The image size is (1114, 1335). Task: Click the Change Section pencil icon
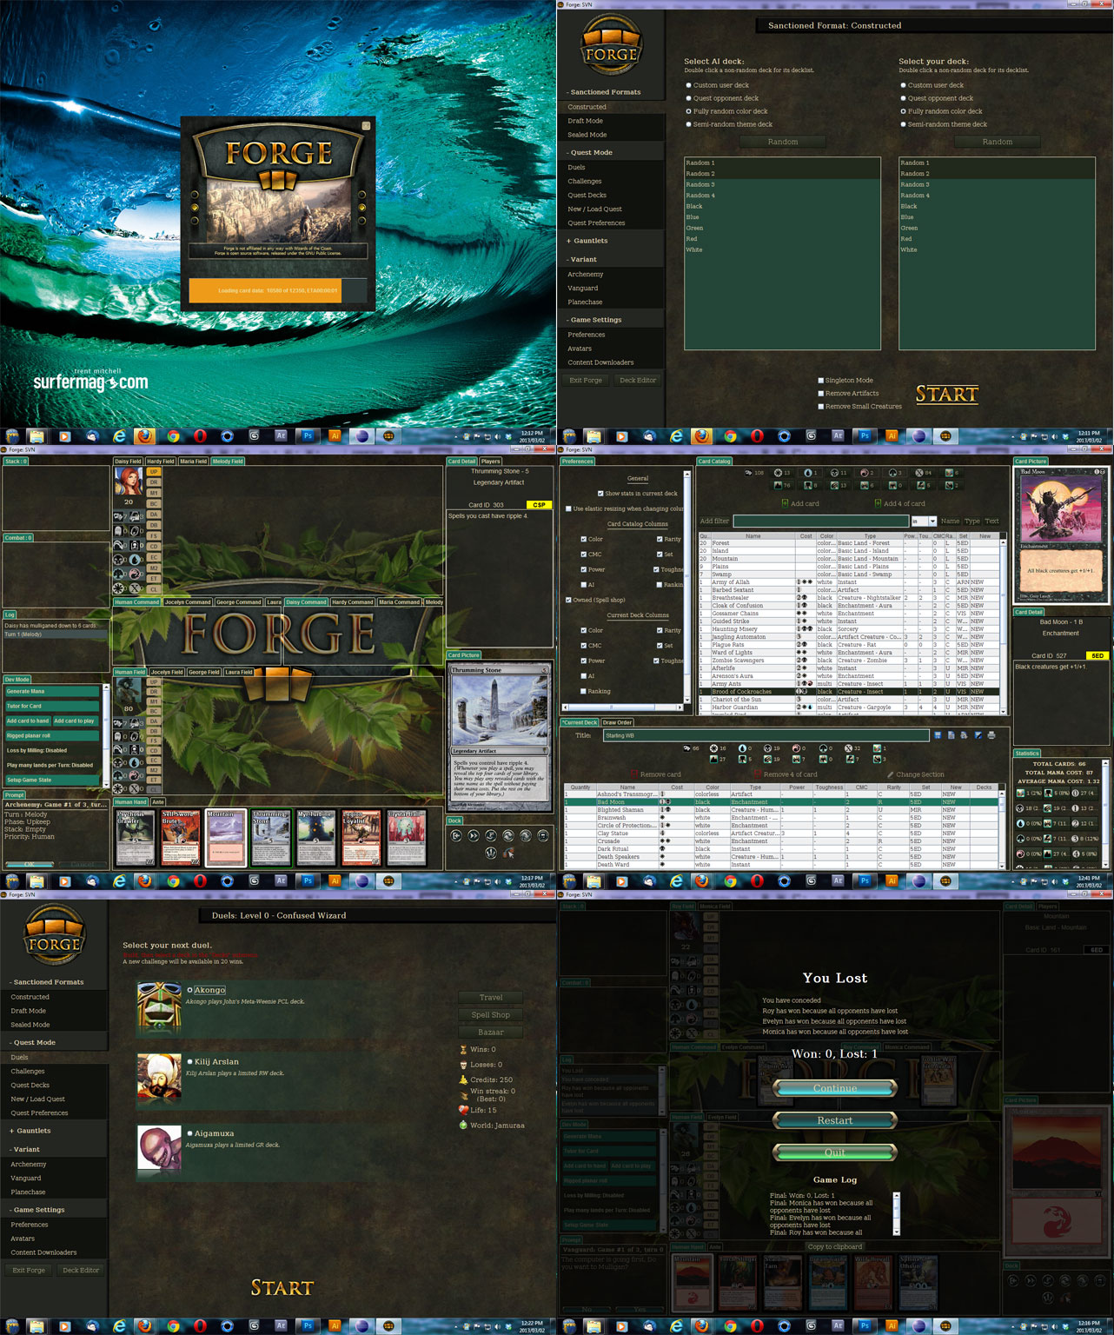tap(890, 774)
